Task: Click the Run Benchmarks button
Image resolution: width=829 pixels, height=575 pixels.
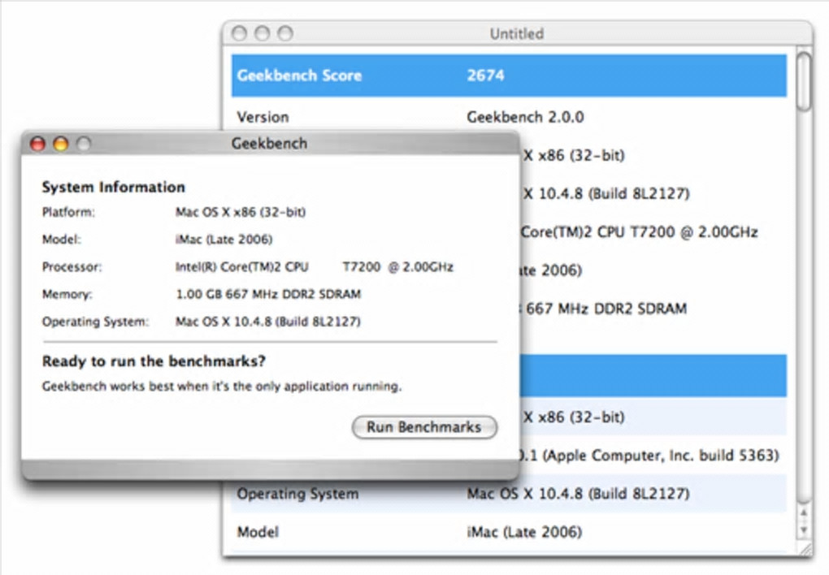Action: tap(423, 427)
